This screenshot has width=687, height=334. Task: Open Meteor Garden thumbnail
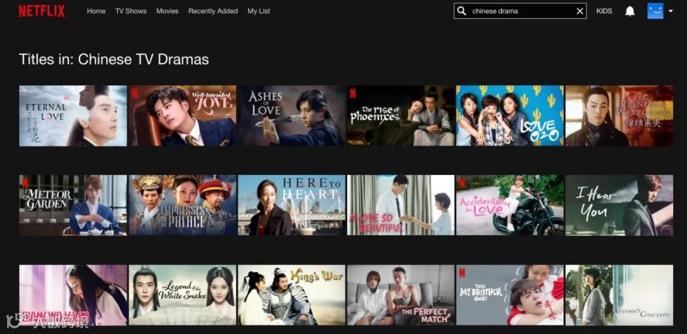coord(73,205)
